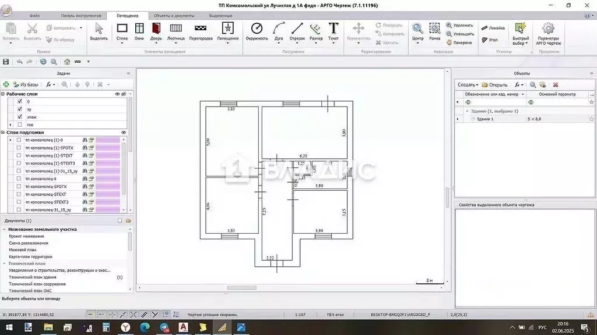Select Здание 1 row in objects list

pyautogui.click(x=525, y=119)
